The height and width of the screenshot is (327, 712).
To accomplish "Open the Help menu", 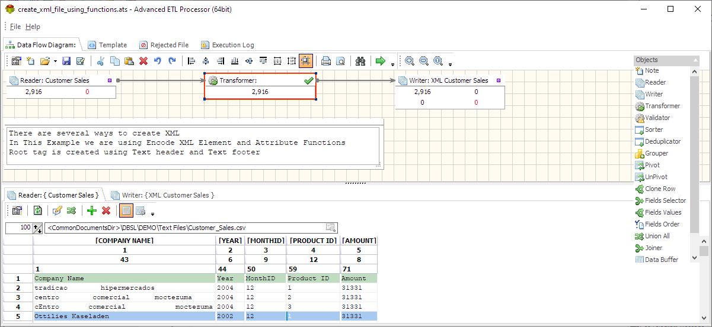I will [33, 27].
